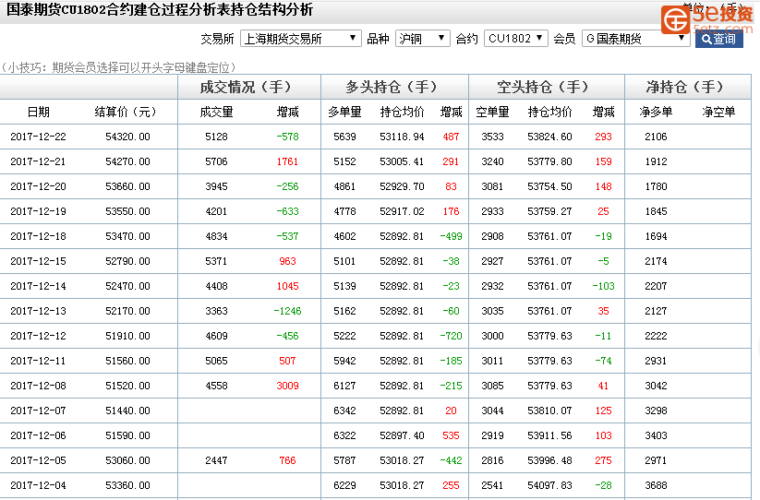This screenshot has width=760, height=500.
Task: Click short change value -103
Action: (603, 287)
